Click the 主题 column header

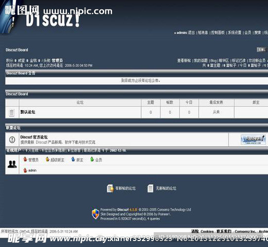(151, 102)
